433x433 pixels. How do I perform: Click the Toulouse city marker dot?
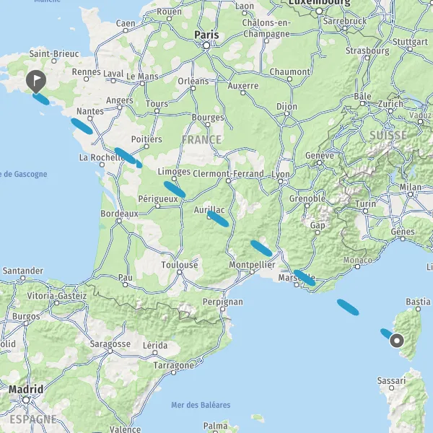180,272
